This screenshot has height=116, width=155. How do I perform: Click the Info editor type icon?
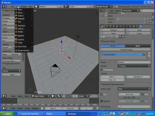5,6
